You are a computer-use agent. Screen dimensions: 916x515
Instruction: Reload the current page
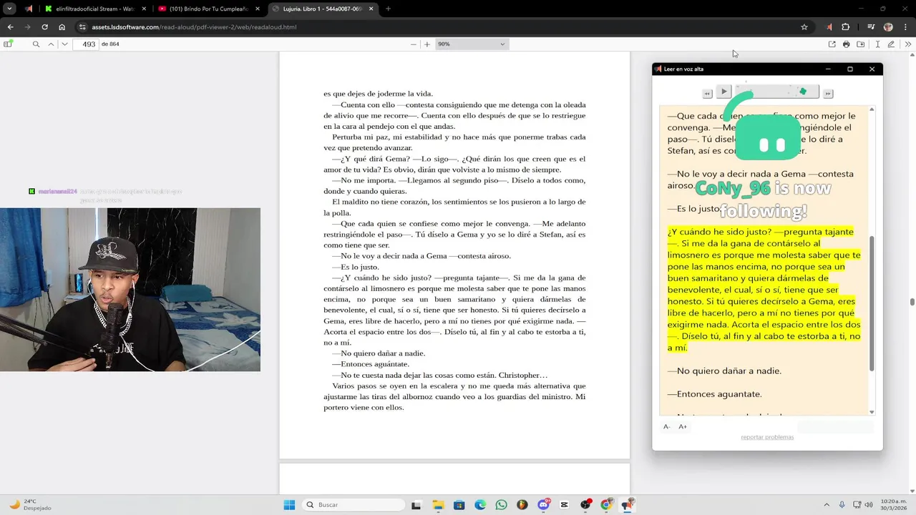coord(44,27)
